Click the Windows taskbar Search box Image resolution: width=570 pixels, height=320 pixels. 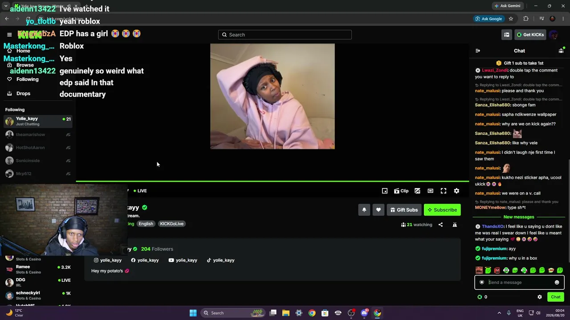(232, 313)
